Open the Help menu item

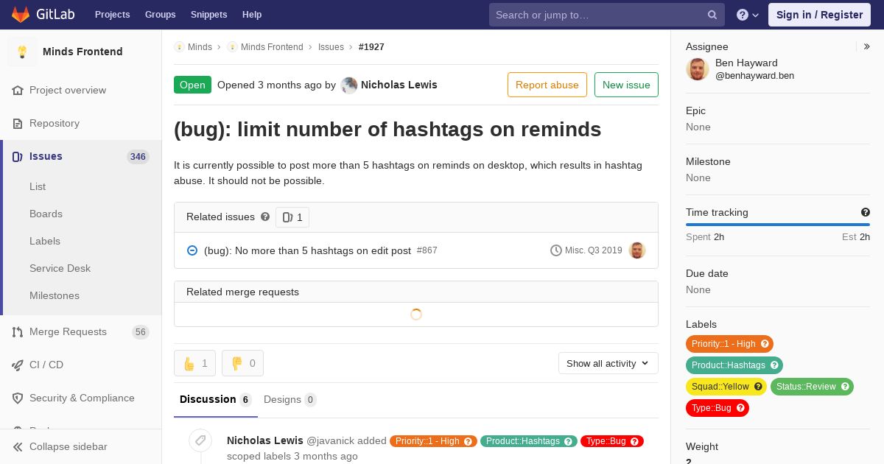(252, 15)
